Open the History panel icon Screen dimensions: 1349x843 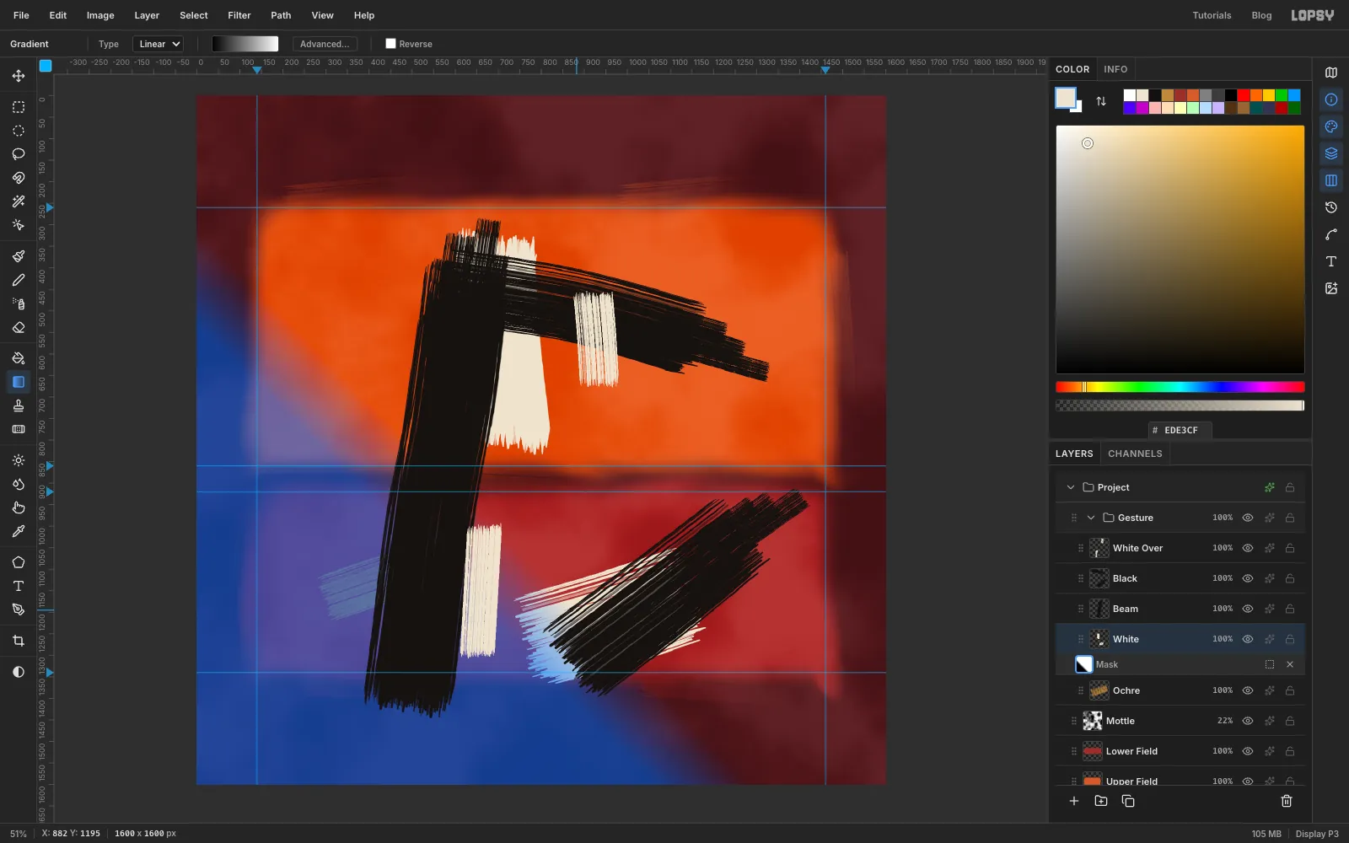[1331, 207]
